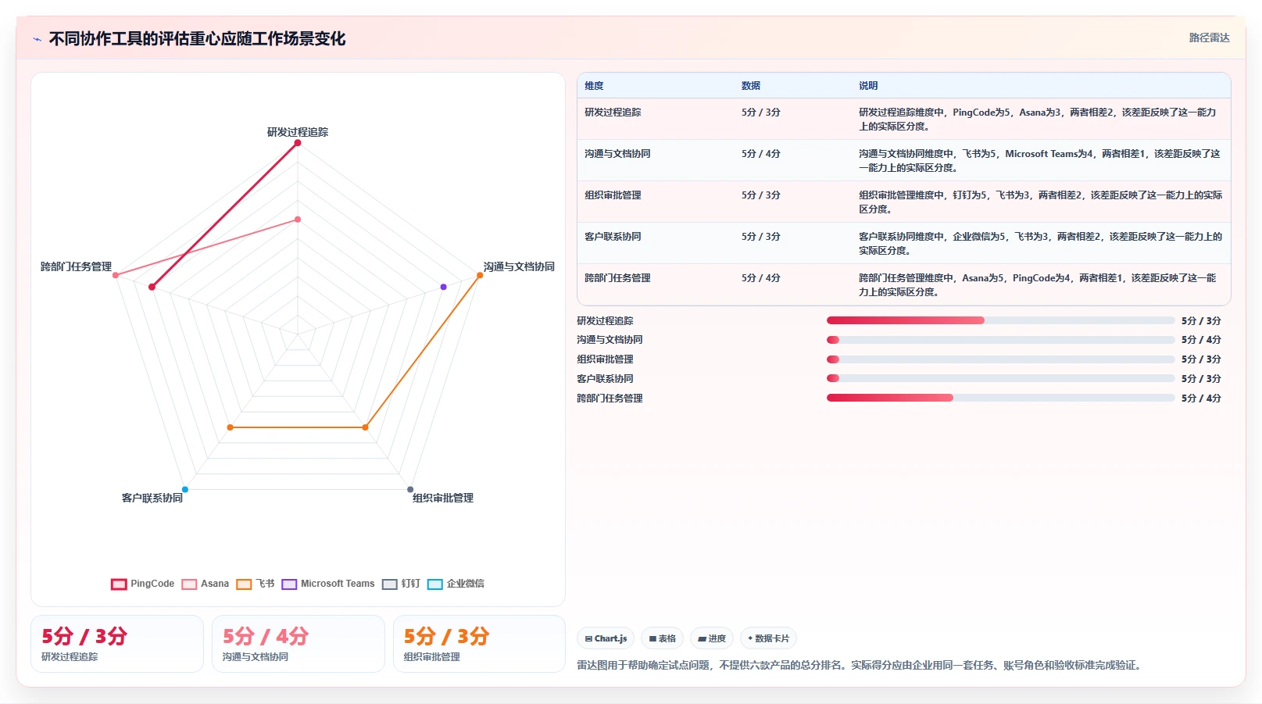Click the 5分 / 4分 沟通与文档协同 card

click(x=299, y=644)
